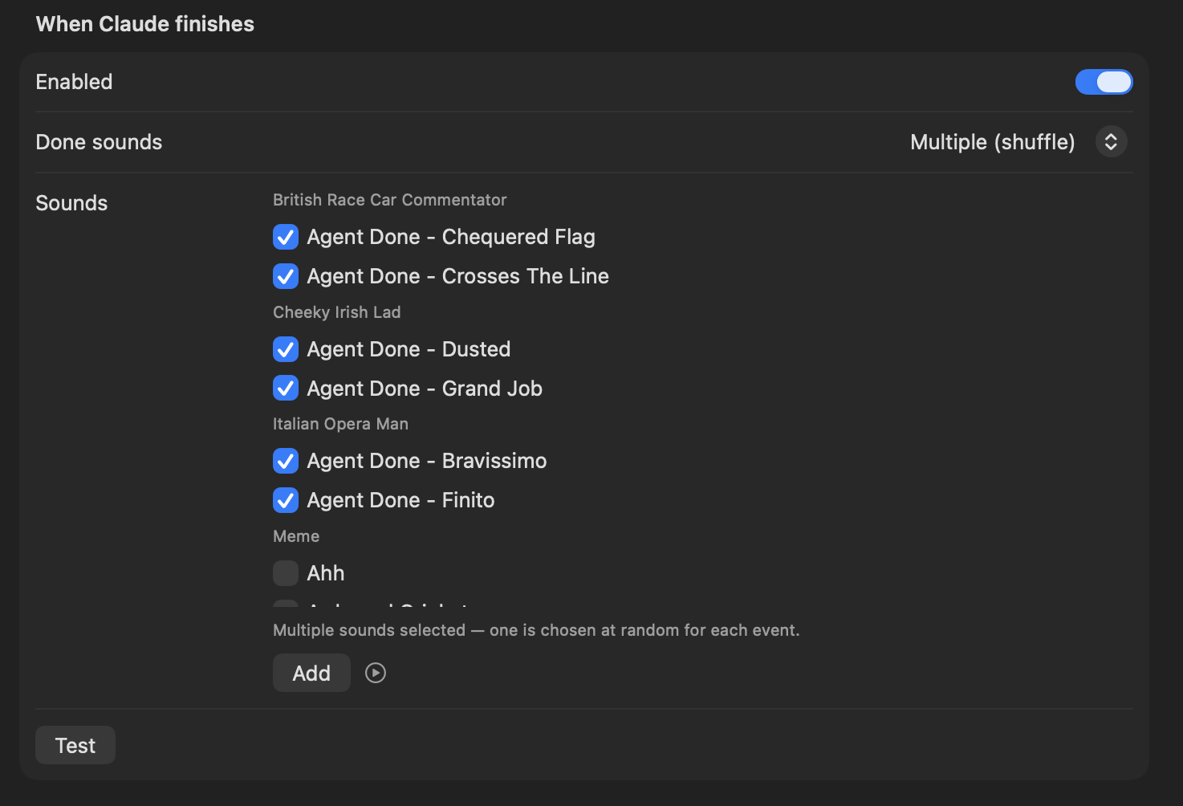
Task: Uncheck Agent Done - Chequered Flag
Action: click(x=286, y=237)
